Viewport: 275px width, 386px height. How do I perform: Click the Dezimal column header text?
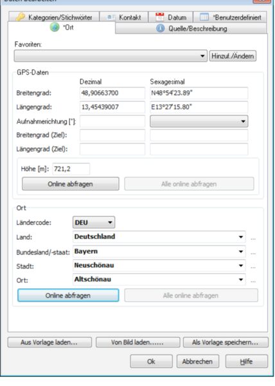tap(91, 82)
